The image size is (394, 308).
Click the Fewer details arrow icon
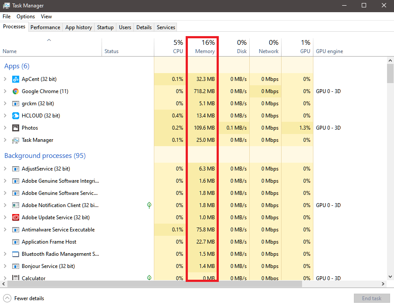click(x=7, y=298)
